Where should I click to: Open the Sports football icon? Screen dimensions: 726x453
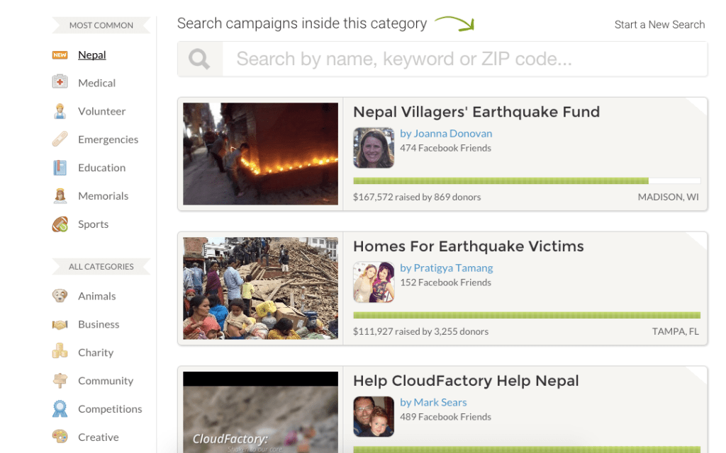point(60,224)
